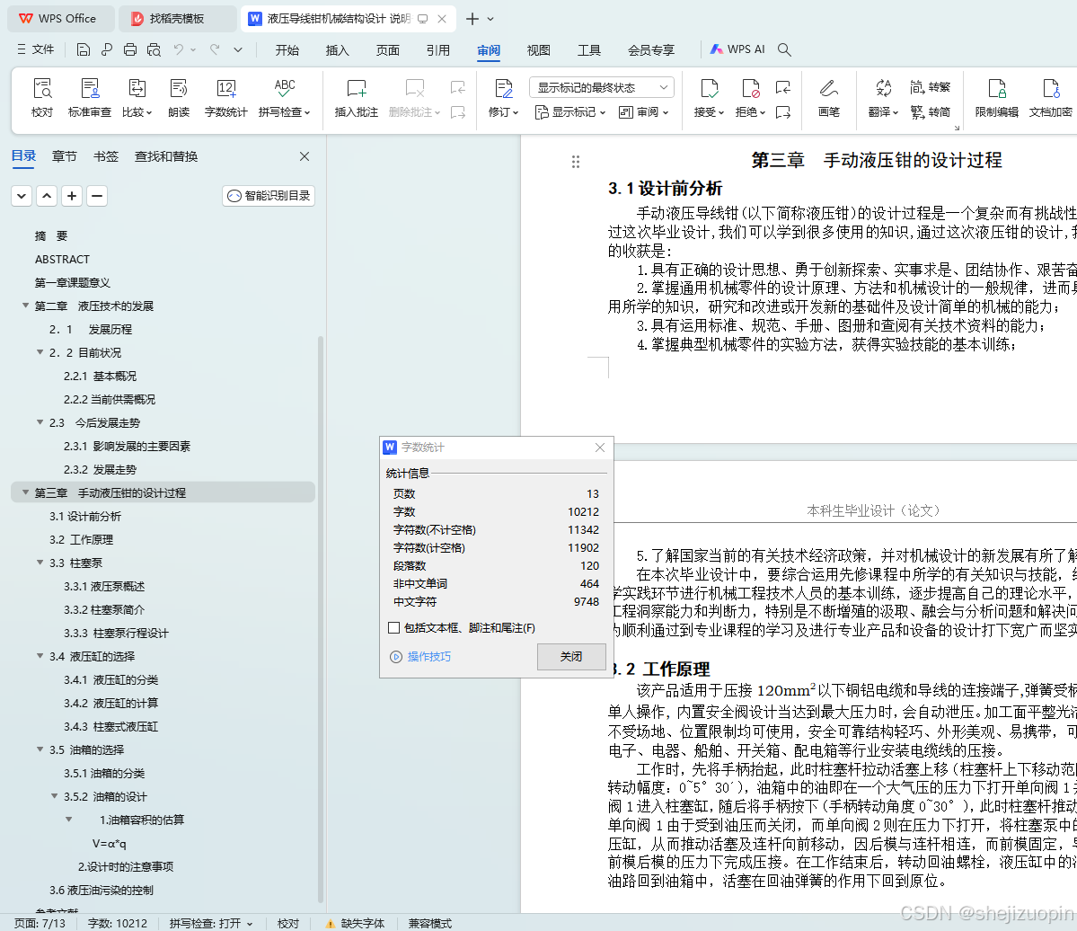
Task: Switch to the 开始 ribbon tab
Action: point(287,50)
